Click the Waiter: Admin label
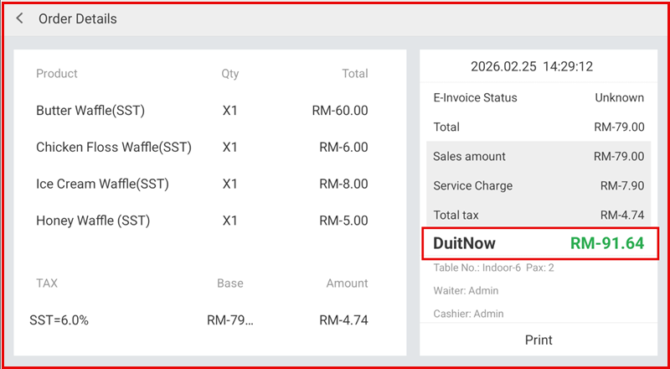This screenshot has height=369, width=670. [466, 291]
